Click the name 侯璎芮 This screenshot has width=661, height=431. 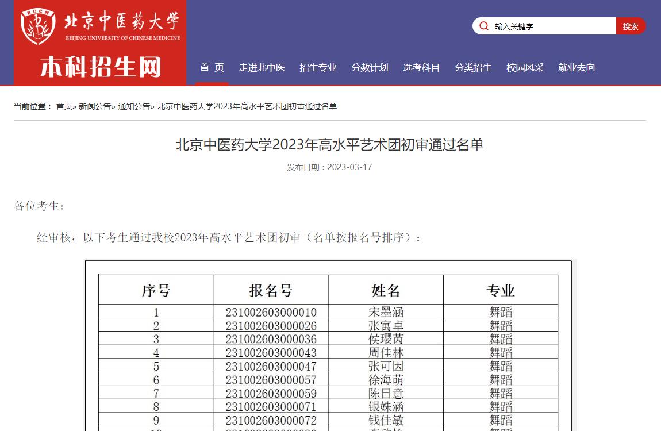pyautogui.click(x=386, y=339)
